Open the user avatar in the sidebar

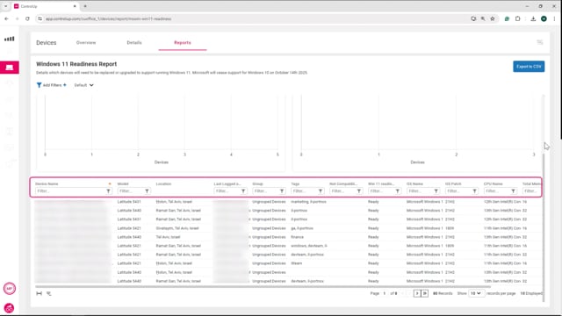pyautogui.click(x=10, y=289)
